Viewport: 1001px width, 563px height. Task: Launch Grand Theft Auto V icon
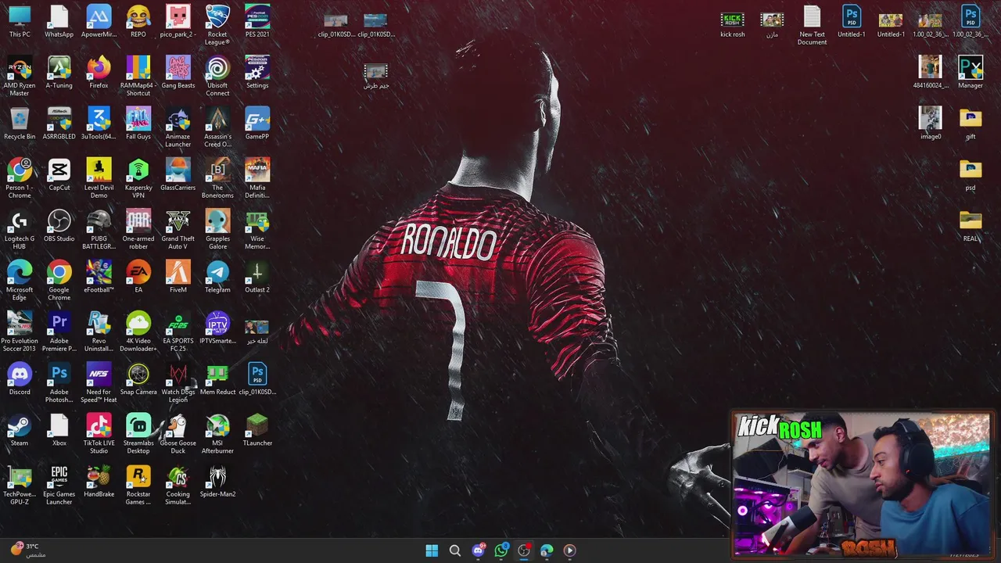178,229
